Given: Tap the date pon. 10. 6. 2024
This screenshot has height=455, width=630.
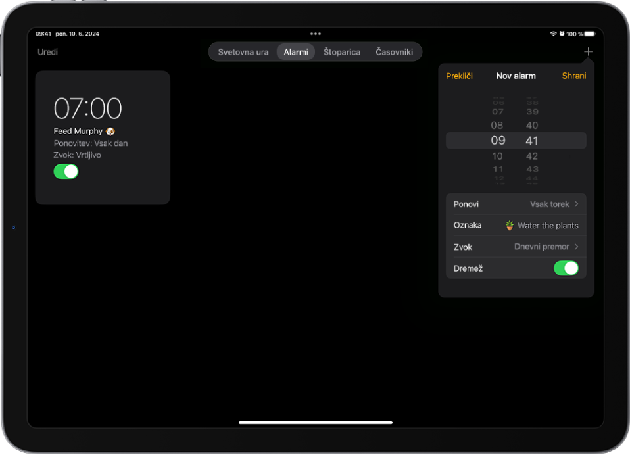Looking at the screenshot, I should click(x=77, y=34).
